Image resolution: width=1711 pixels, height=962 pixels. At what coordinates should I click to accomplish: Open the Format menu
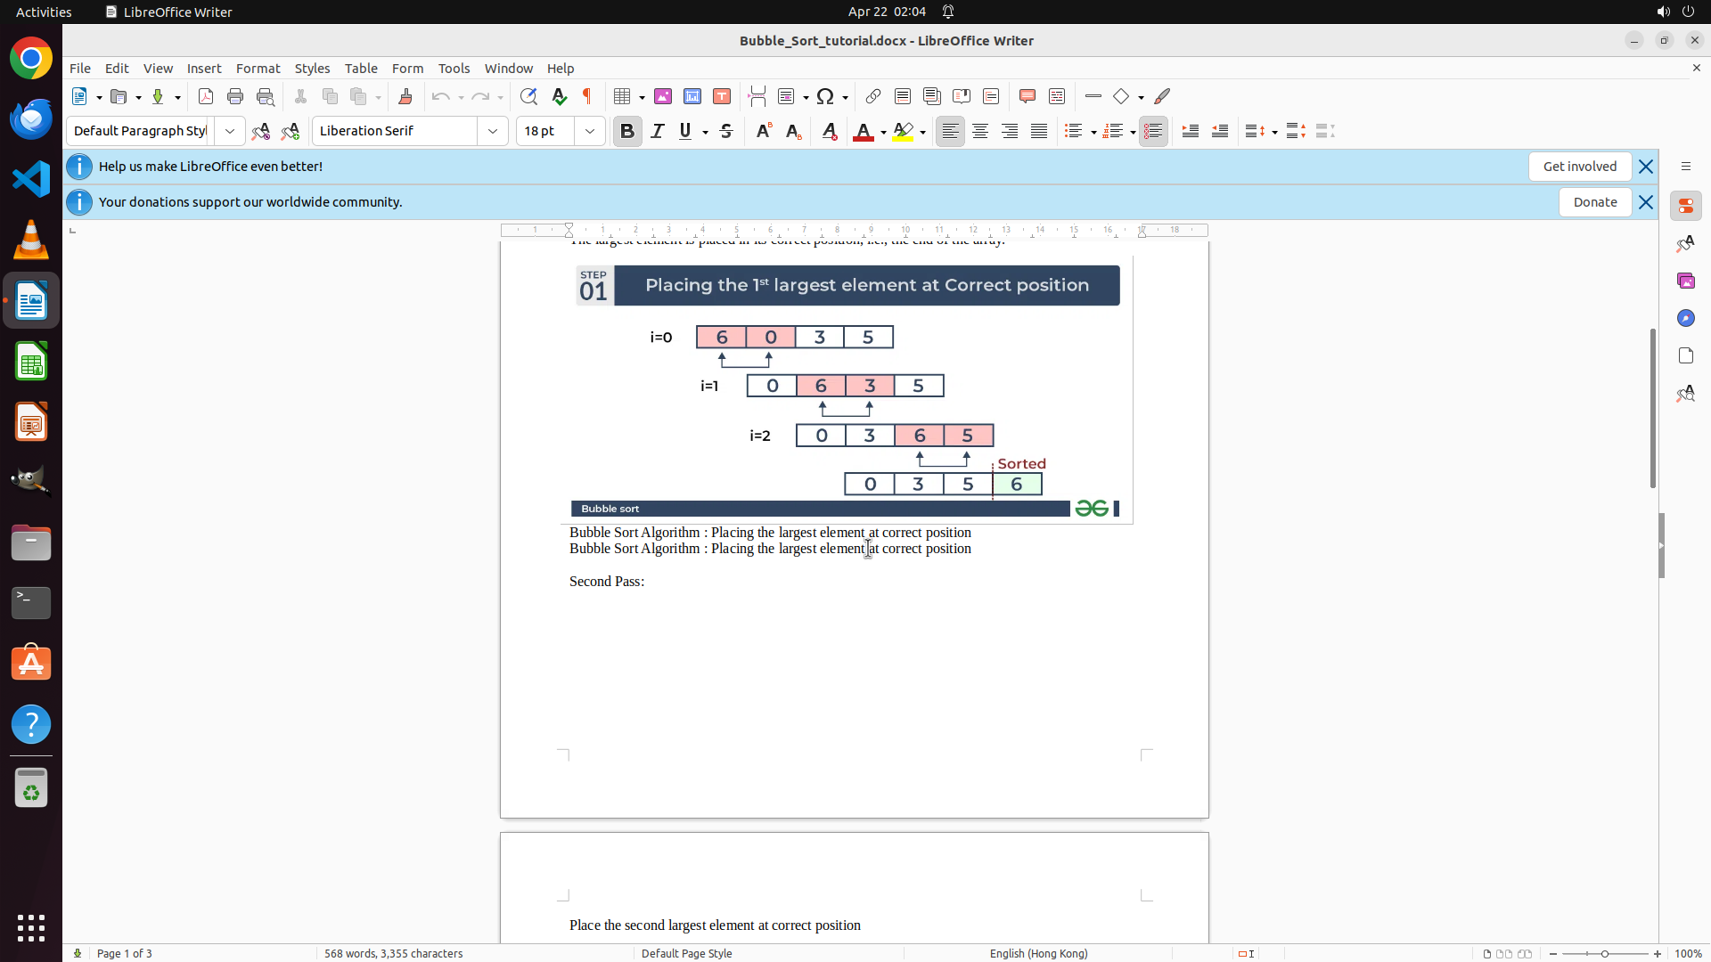tap(258, 69)
